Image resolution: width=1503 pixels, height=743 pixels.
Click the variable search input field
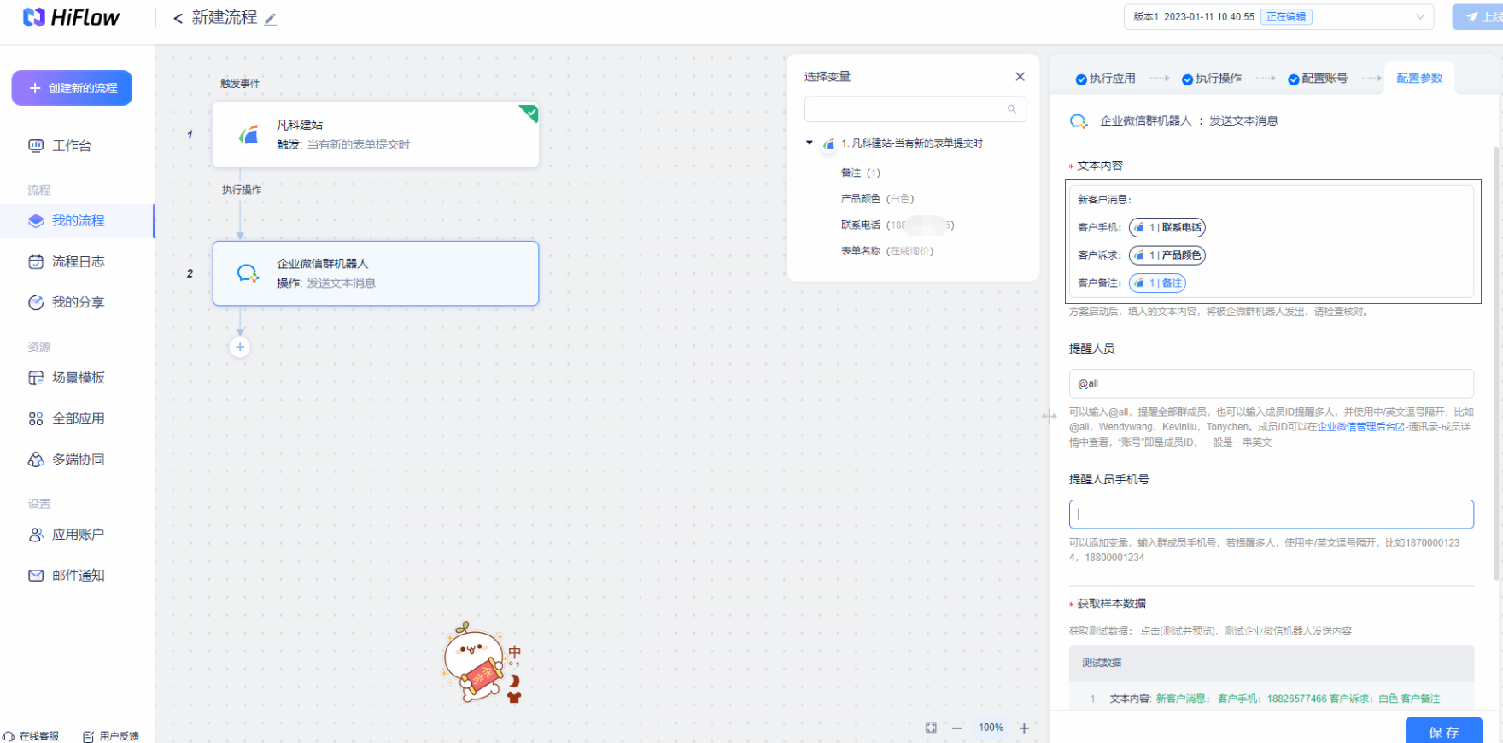click(915, 109)
